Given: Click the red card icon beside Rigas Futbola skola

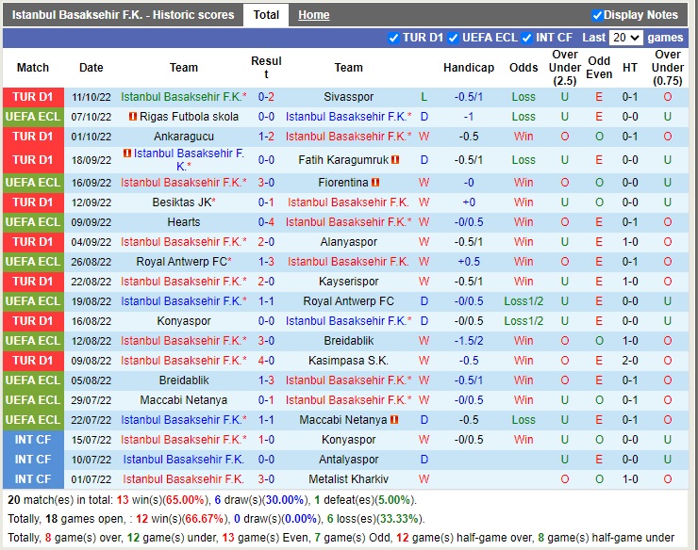Looking at the screenshot, I should tap(133, 117).
